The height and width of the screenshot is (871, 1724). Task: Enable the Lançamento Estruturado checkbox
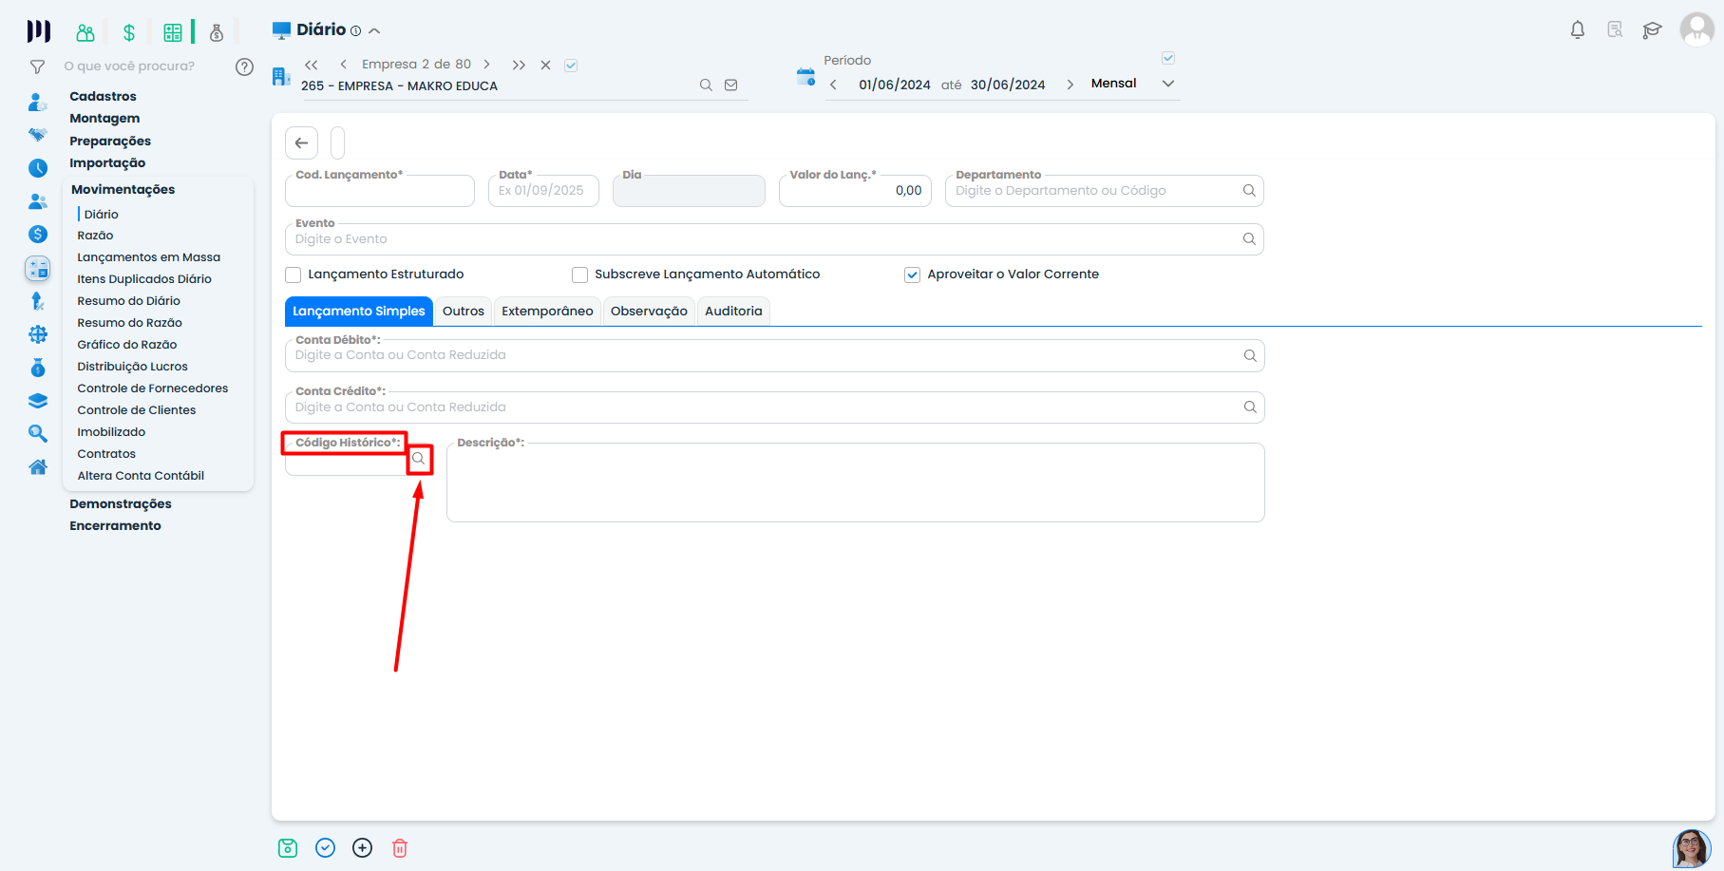(x=294, y=275)
